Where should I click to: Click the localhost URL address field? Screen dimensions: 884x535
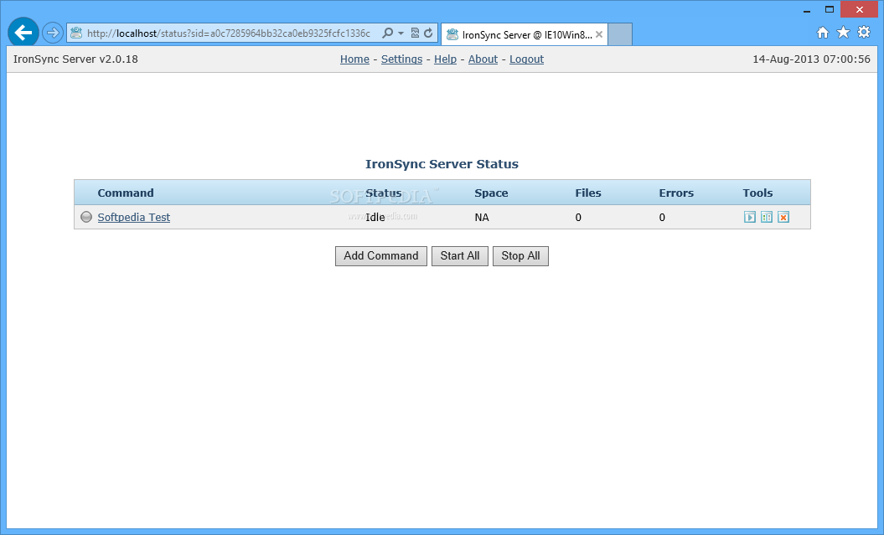point(228,33)
